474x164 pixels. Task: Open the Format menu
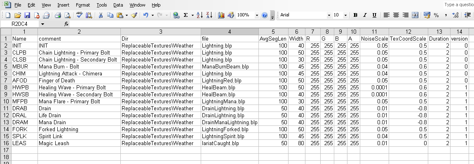(82, 5)
